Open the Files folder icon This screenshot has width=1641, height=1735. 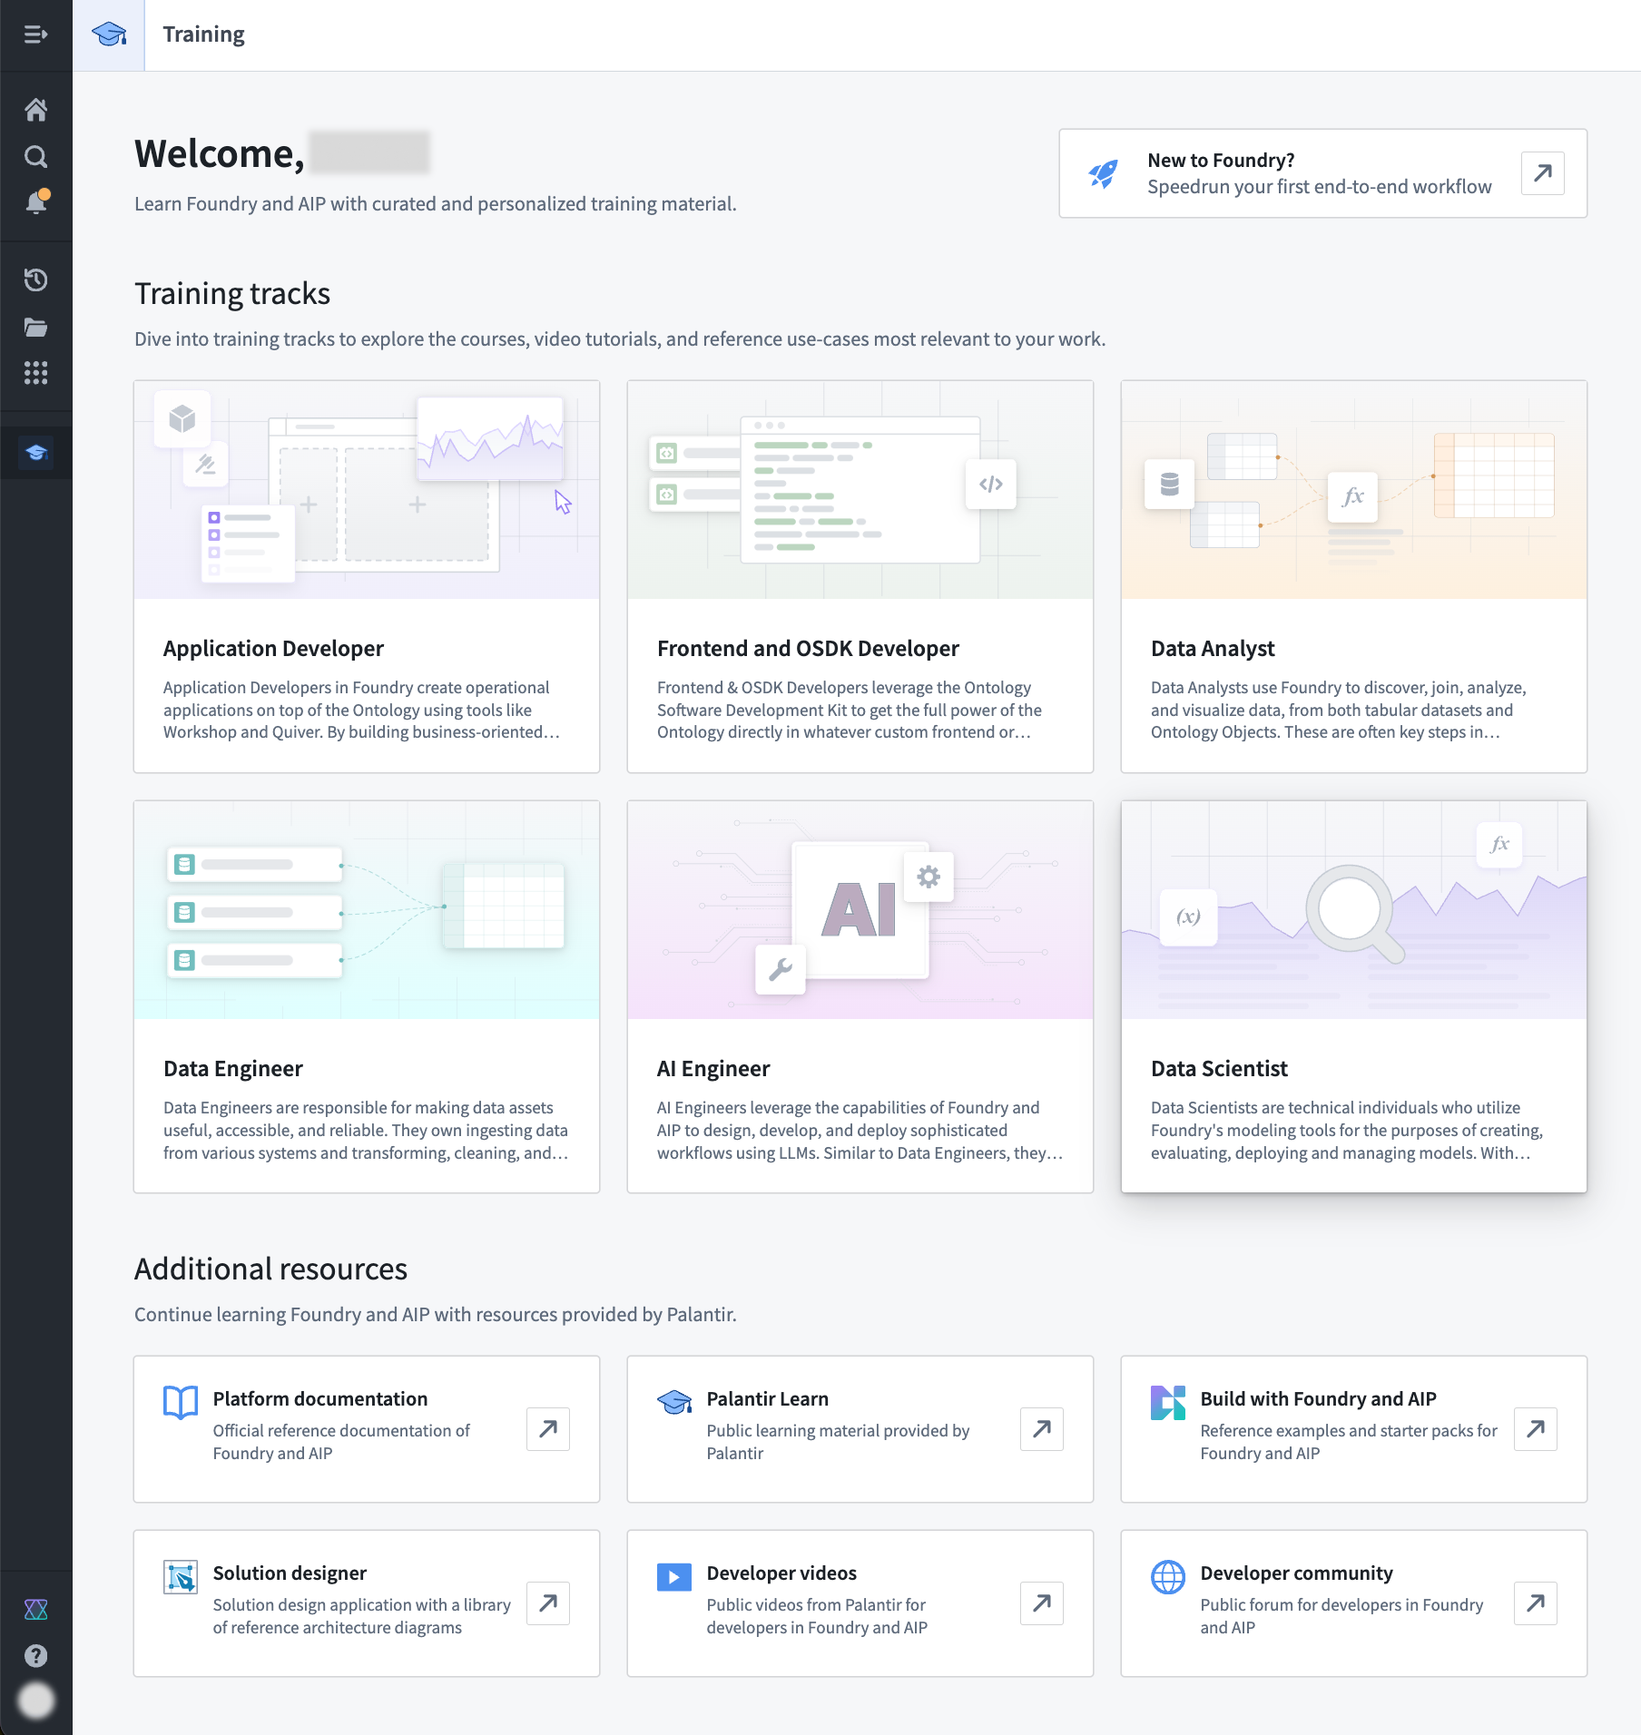coord(35,327)
